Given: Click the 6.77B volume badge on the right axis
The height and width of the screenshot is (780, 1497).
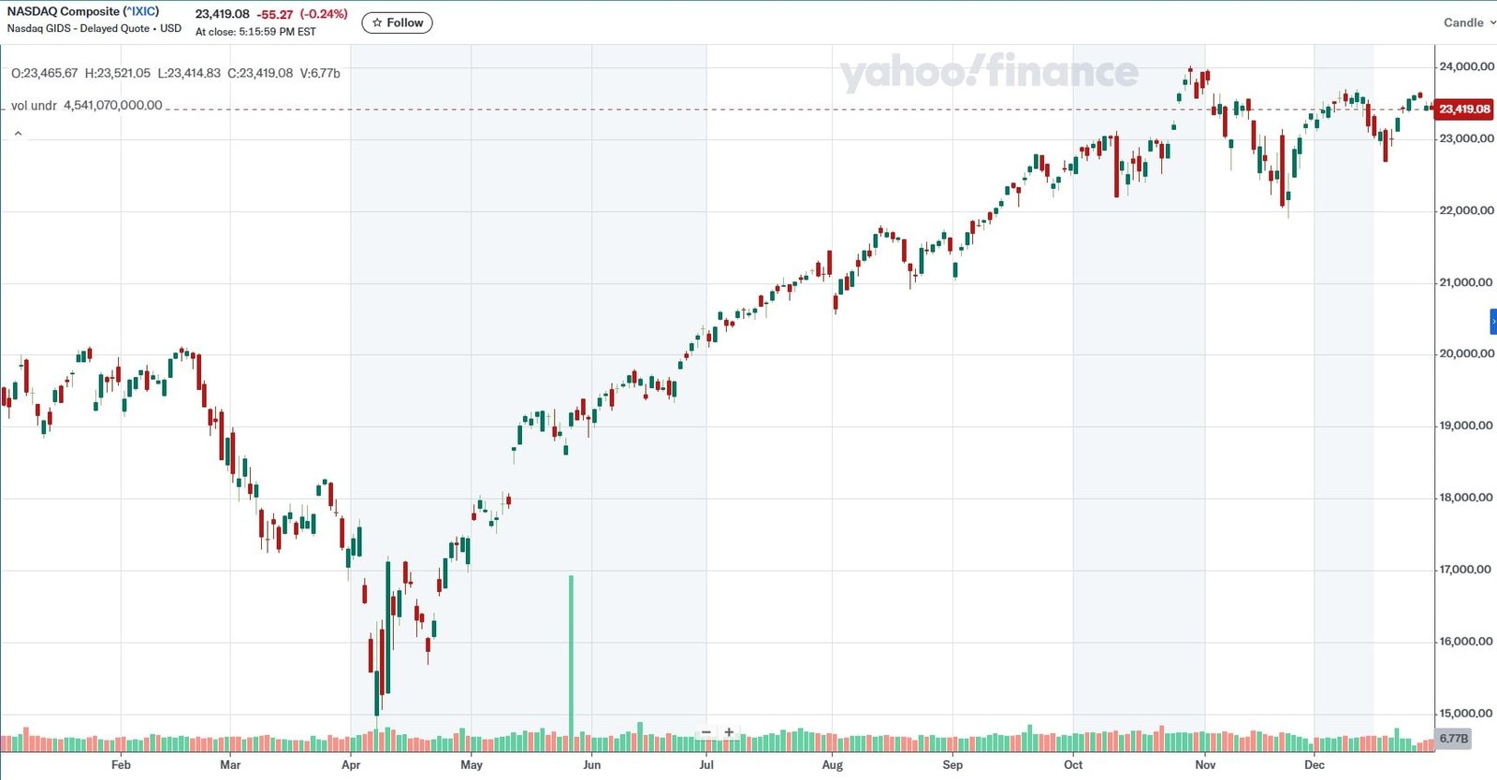Looking at the screenshot, I should click(x=1452, y=739).
